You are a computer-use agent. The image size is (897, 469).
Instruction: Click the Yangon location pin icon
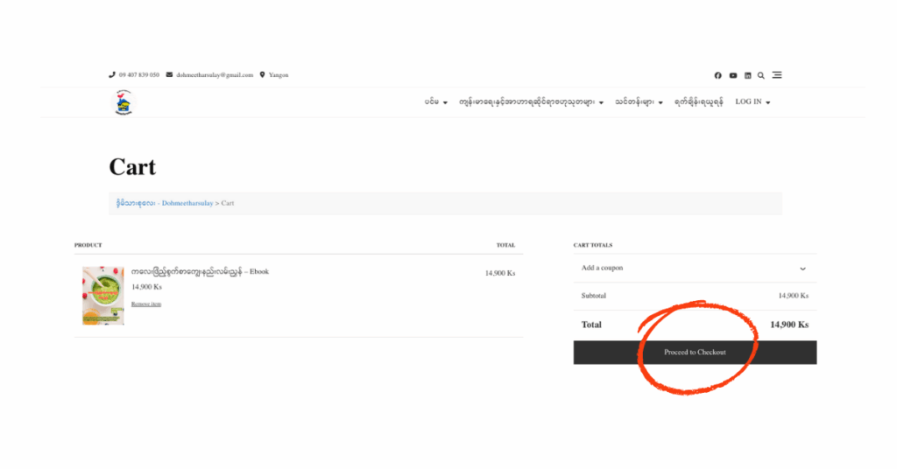click(262, 75)
